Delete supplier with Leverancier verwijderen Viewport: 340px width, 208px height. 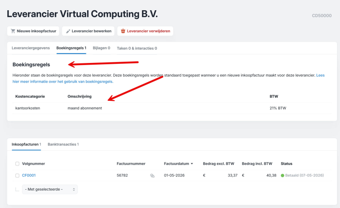pyautogui.click(x=145, y=31)
